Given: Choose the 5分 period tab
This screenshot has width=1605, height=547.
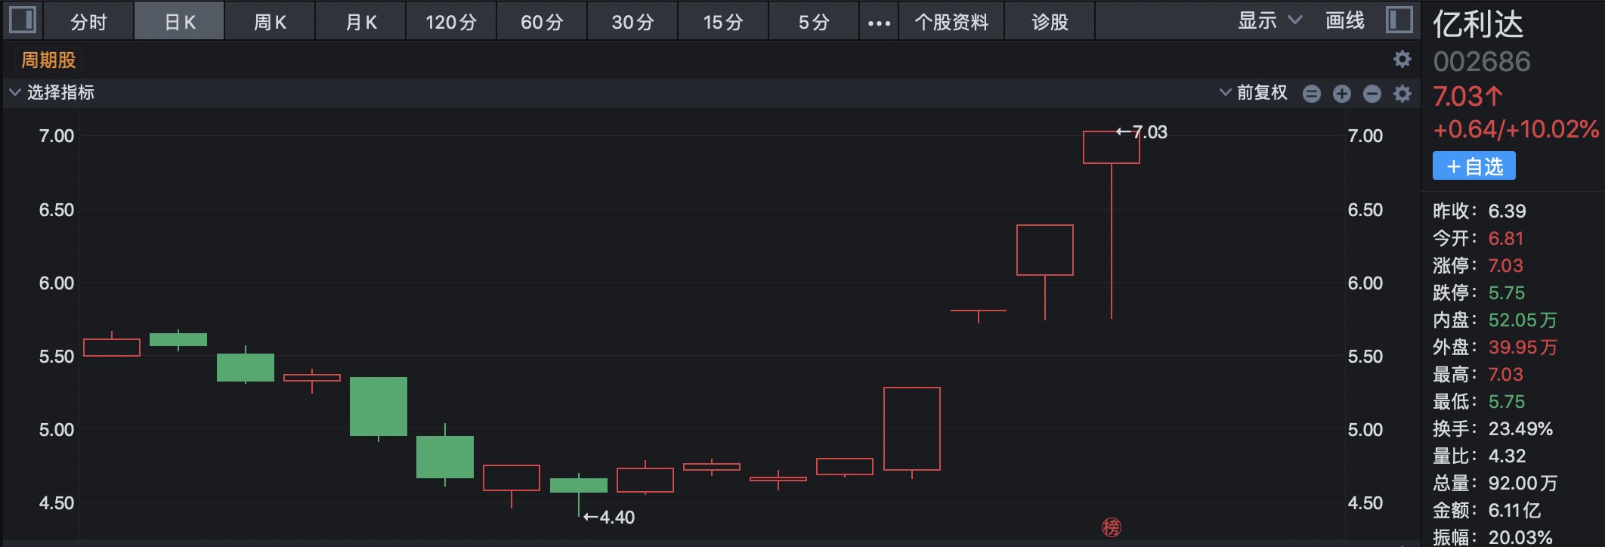Looking at the screenshot, I should (x=814, y=22).
